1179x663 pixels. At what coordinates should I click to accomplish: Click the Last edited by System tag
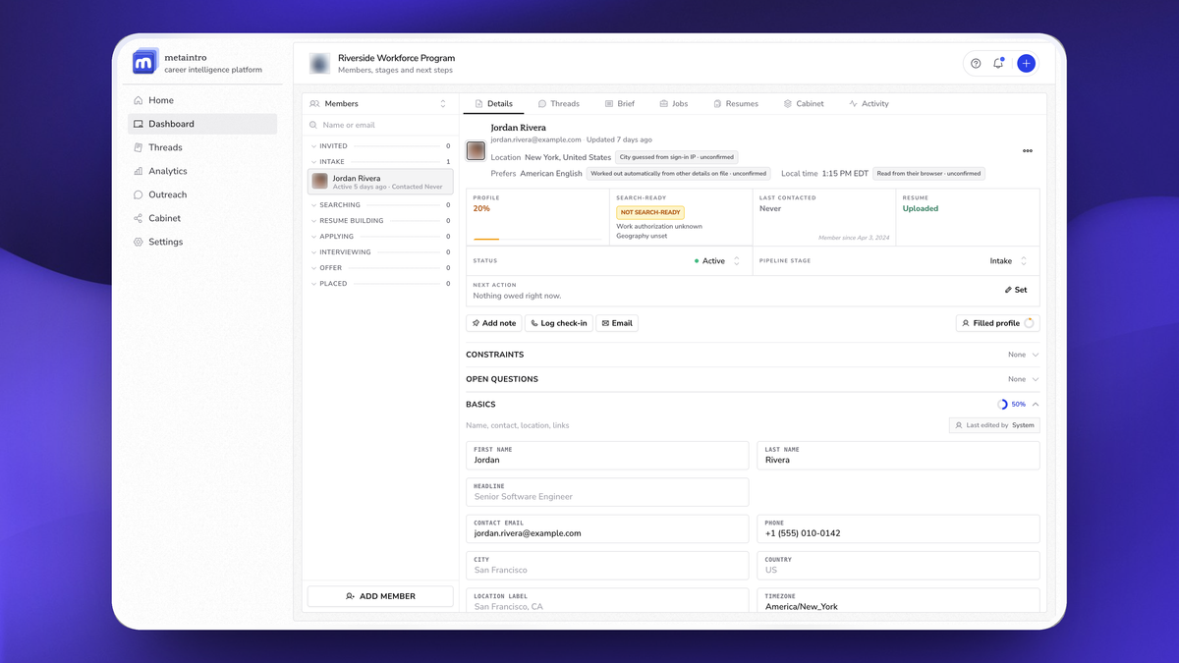pos(994,425)
